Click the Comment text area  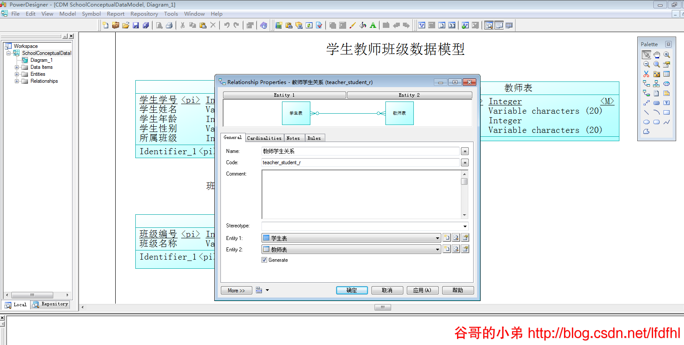[x=361, y=194]
